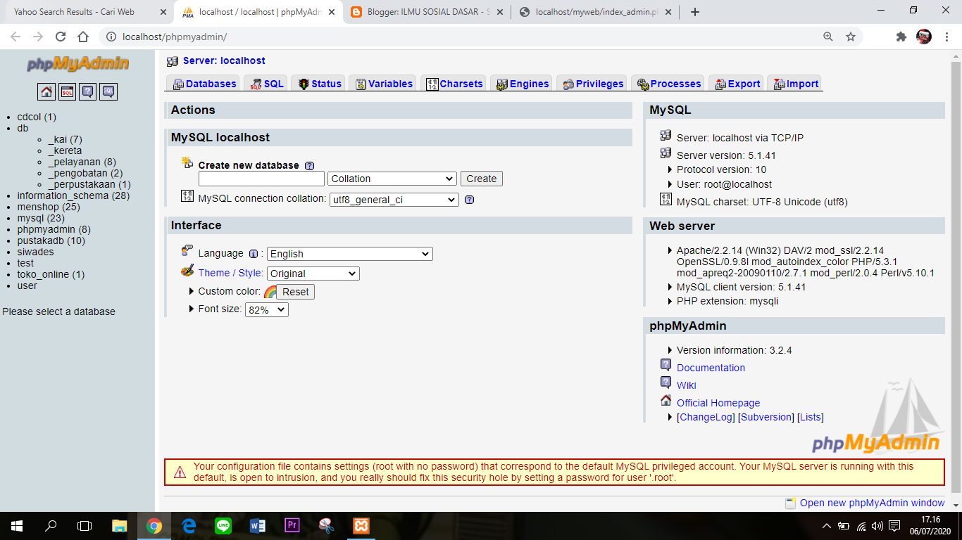Click Chrome home button
This screenshot has height=540, width=962.
tap(83, 37)
